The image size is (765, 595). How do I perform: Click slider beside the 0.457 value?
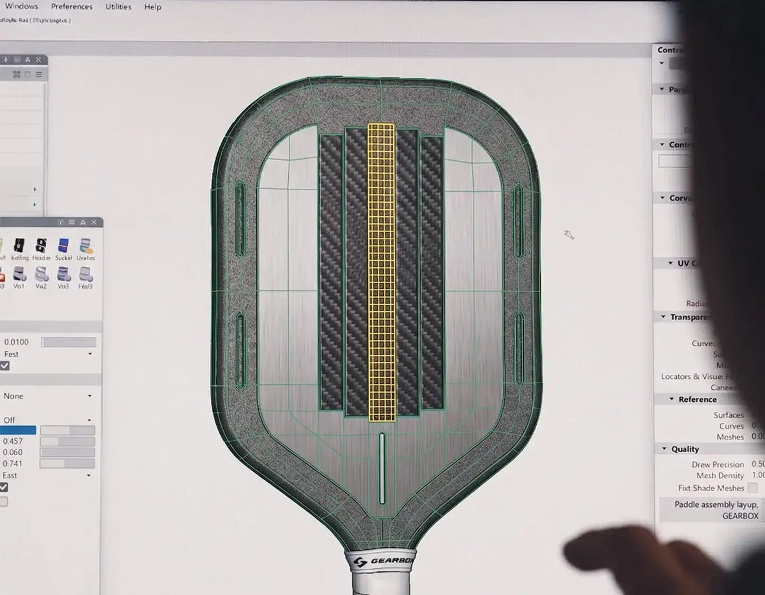67,441
